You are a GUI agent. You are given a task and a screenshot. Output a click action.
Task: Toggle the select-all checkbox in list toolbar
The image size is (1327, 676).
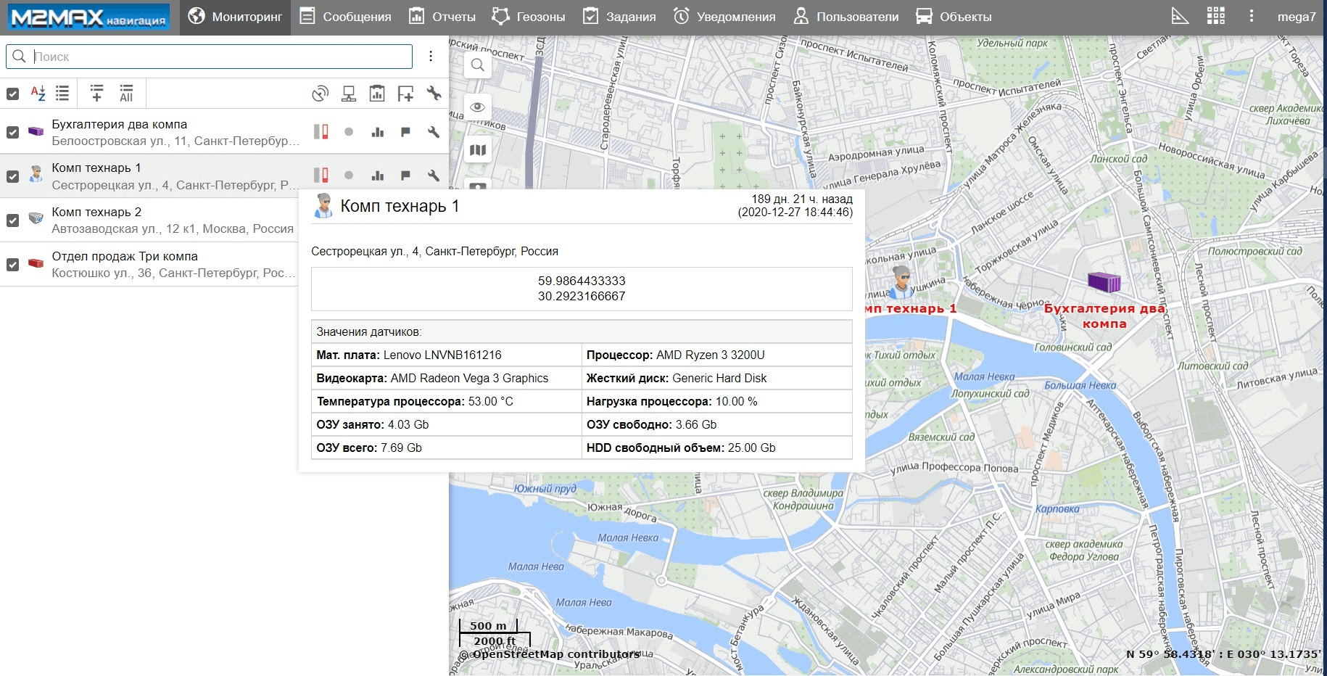coord(12,94)
